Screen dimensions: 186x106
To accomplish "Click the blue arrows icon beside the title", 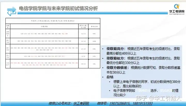I will (x=12, y=11).
